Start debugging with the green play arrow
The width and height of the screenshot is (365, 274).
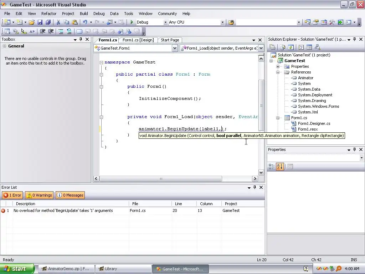pos(132,22)
